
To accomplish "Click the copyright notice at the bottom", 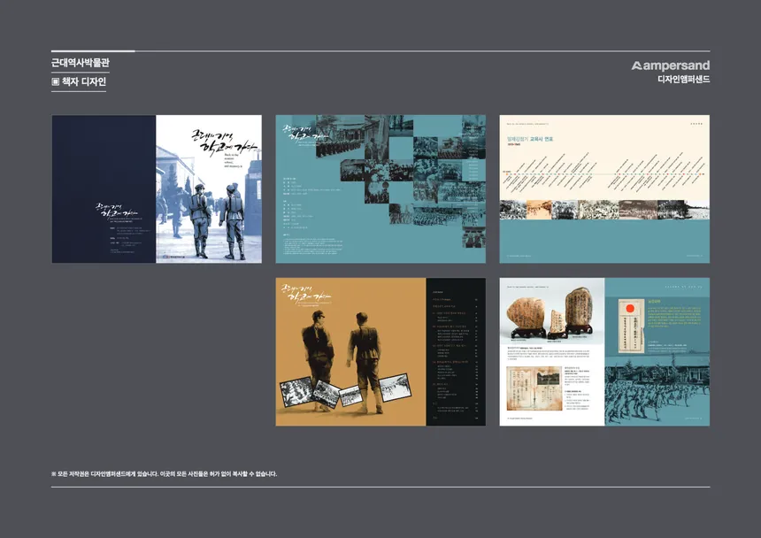I will (164, 474).
